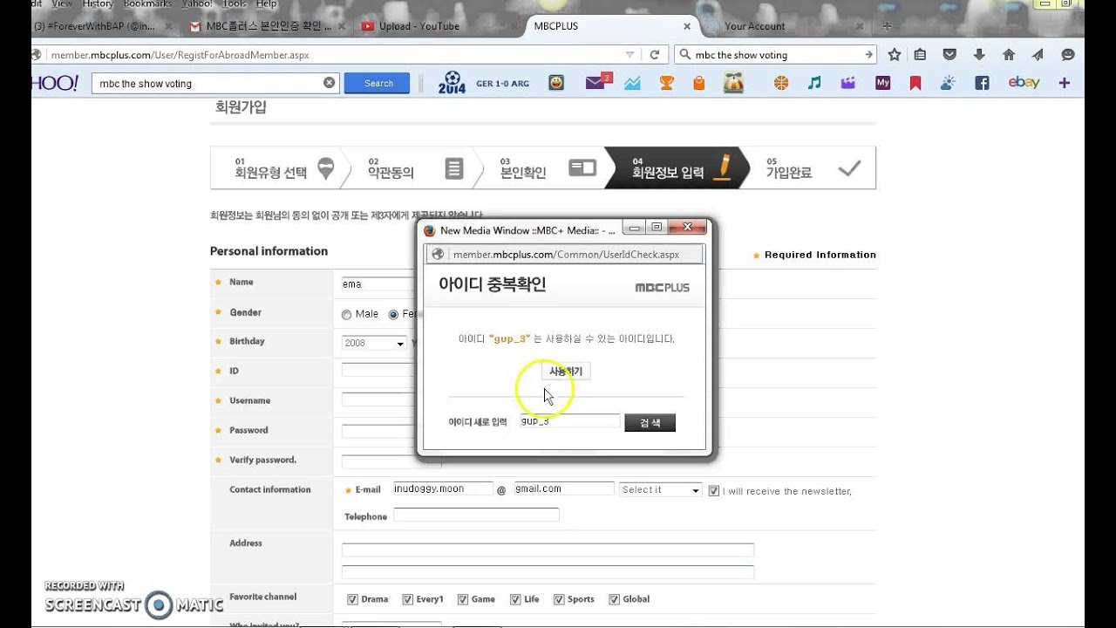Click the 사용하기 button in popup

click(x=566, y=371)
